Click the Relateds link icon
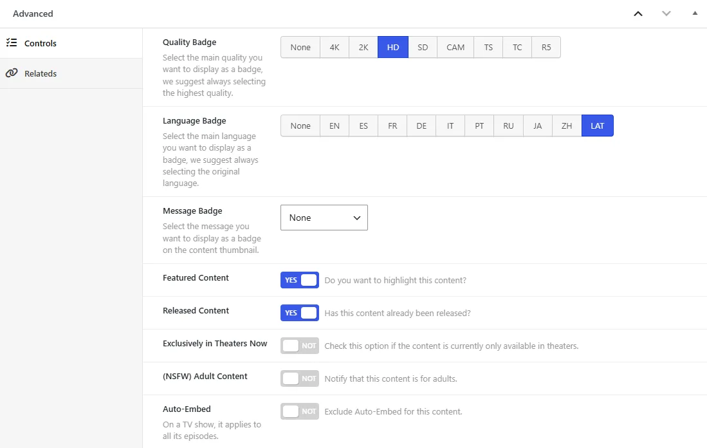Screen dimensions: 707x448 (x=12, y=73)
